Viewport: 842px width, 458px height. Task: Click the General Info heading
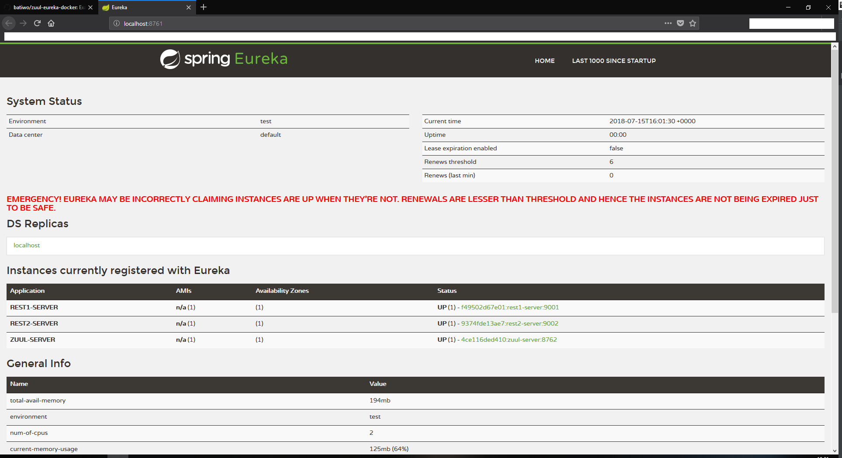(38, 364)
